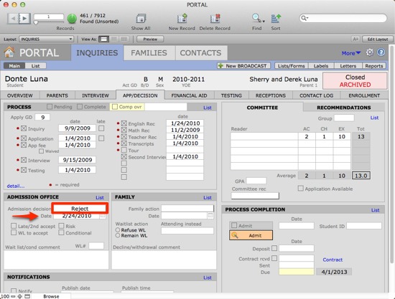Click the formatting bar Aa icon
This screenshot has width=395, height=299.
tap(355, 39)
